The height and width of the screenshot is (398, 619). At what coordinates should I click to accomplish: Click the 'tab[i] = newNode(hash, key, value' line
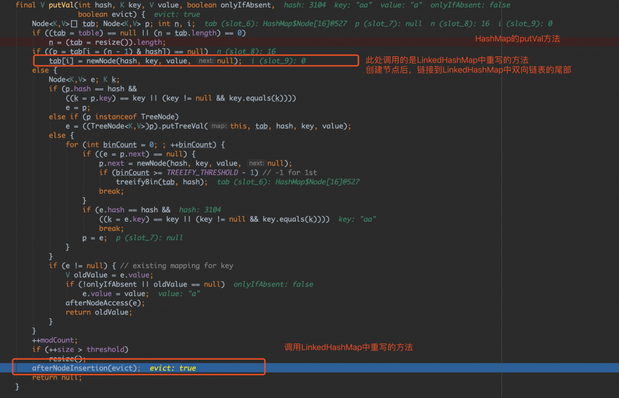tap(145, 61)
